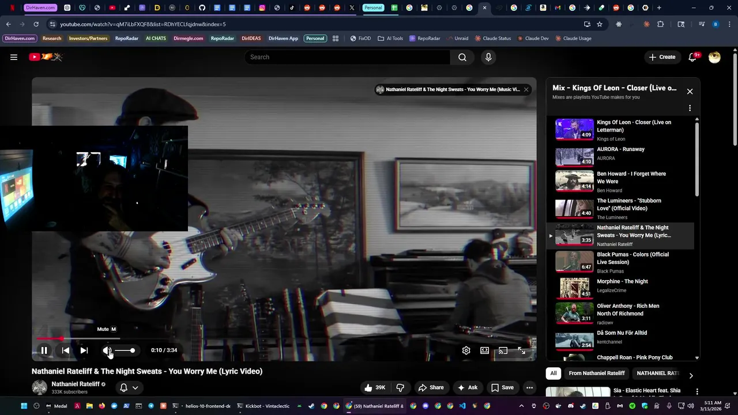Bookmark this page with the star

[600, 24]
